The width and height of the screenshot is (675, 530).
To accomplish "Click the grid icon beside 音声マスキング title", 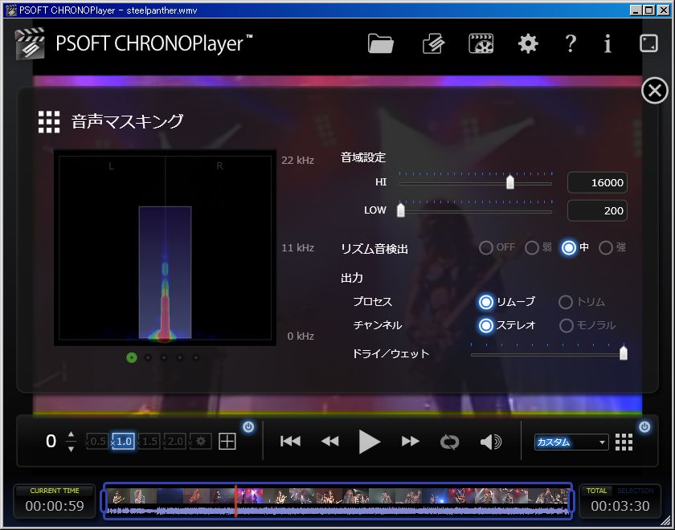I will (x=49, y=122).
